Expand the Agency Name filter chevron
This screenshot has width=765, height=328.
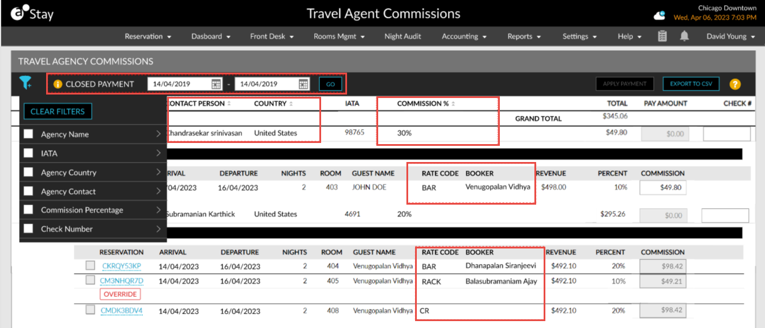point(159,134)
